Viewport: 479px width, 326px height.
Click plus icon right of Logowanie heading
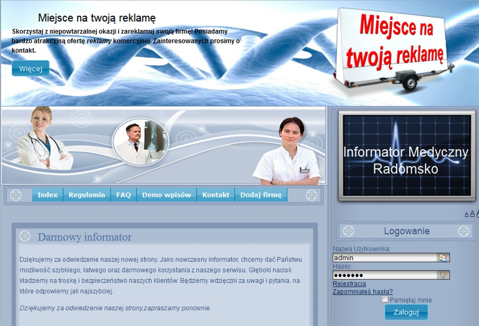point(463,231)
